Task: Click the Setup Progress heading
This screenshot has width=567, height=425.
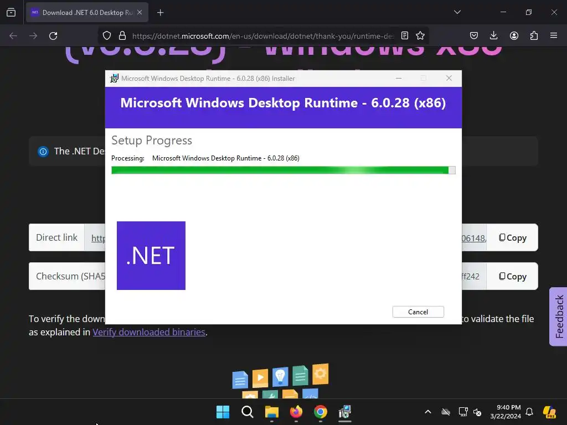Action: [152, 140]
